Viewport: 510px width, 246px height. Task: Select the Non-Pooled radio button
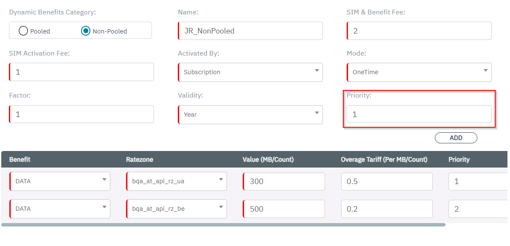[86, 31]
